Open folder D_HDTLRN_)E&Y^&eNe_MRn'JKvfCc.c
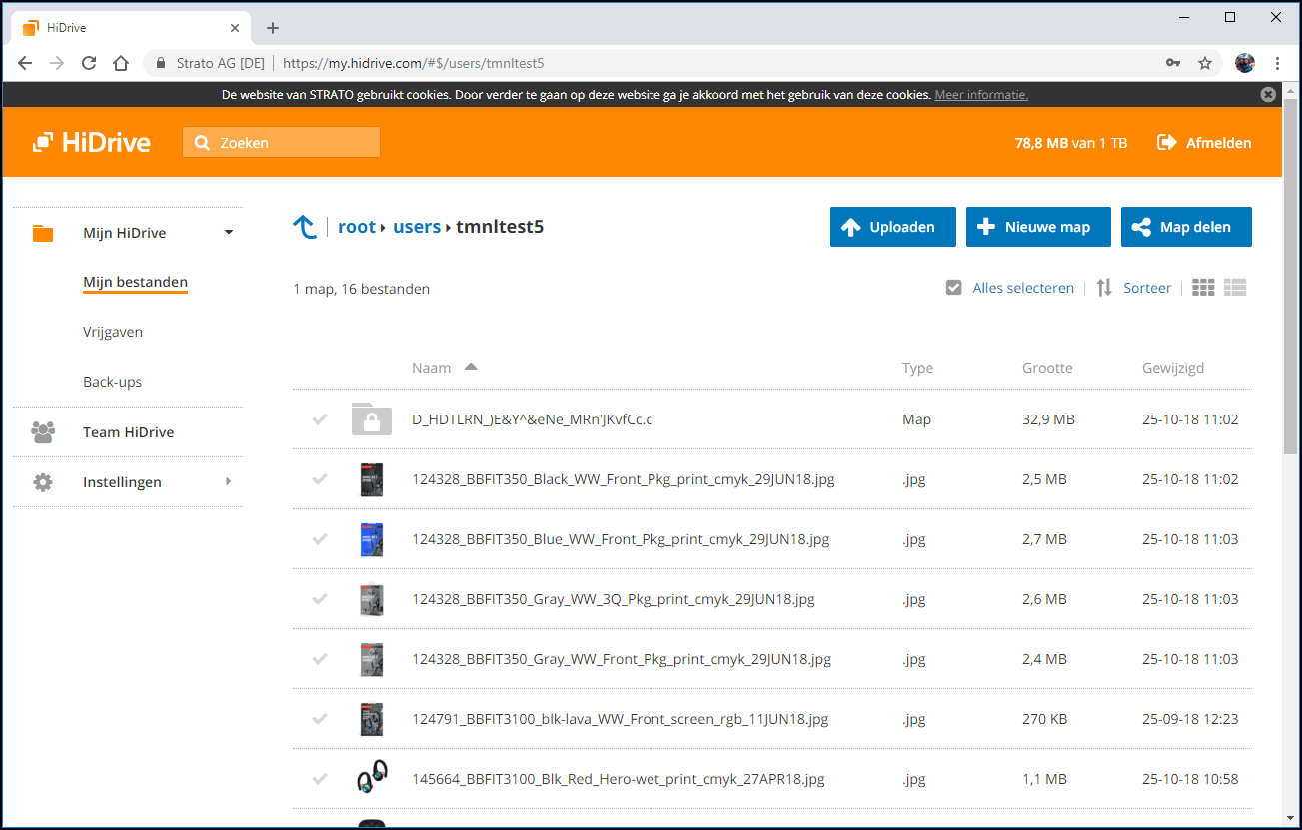1302x830 pixels. pos(533,419)
